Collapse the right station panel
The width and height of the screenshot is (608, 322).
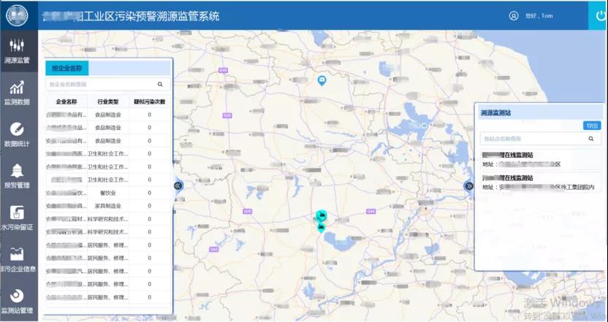pos(468,186)
